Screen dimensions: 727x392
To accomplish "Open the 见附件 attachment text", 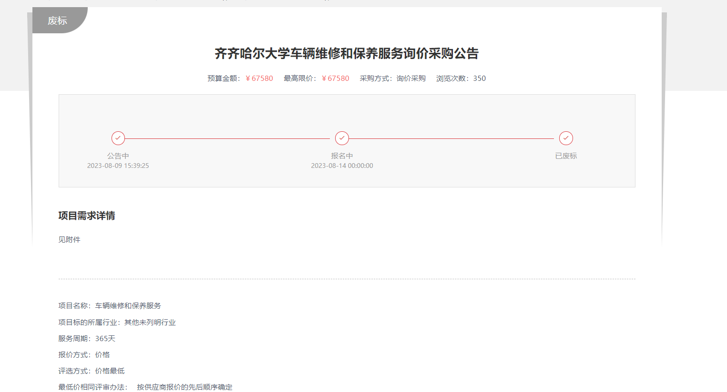I will coord(70,239).
